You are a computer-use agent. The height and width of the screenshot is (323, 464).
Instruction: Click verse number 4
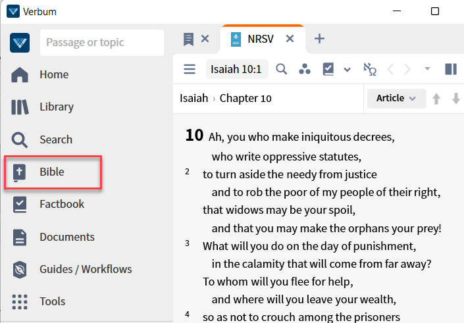tap(187, 314)
